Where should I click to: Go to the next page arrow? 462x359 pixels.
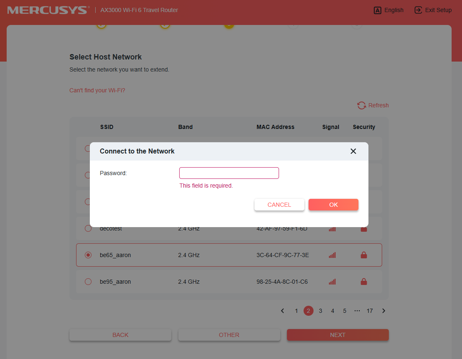tap(384, 311)
